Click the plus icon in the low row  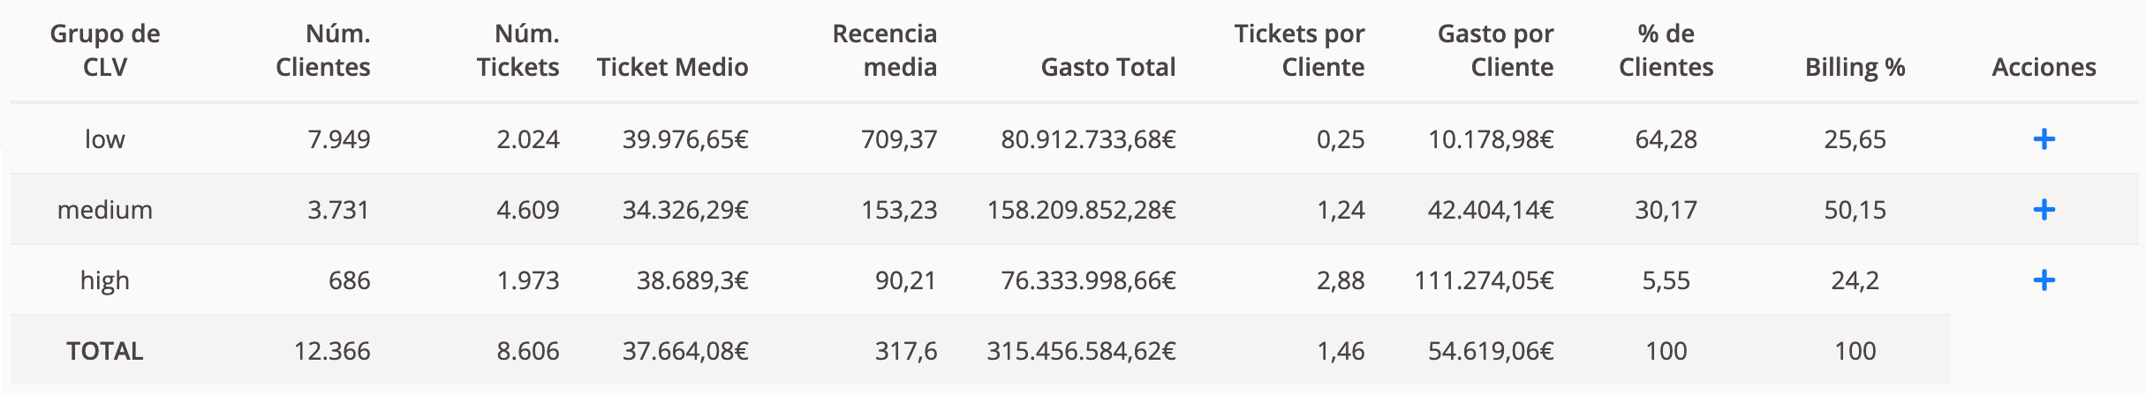[x=2044, y=139]
